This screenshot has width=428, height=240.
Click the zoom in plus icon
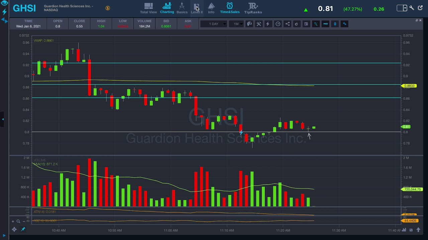pyautogui.click(x=13, y=221)
